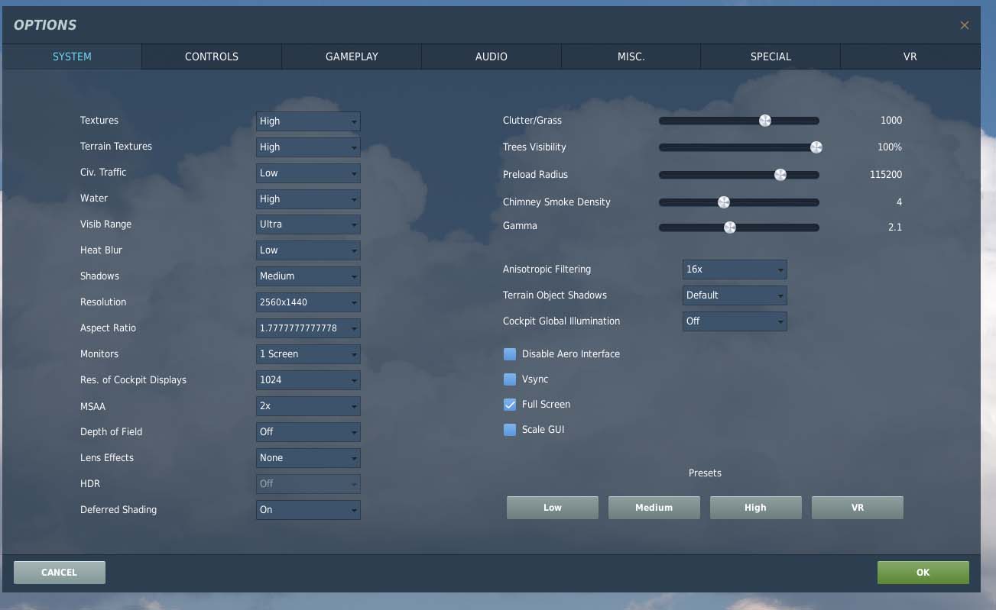This screenshot has width=996, height=610.
Task: Apply the Medium preset
Action: click(x=654, y=508)
